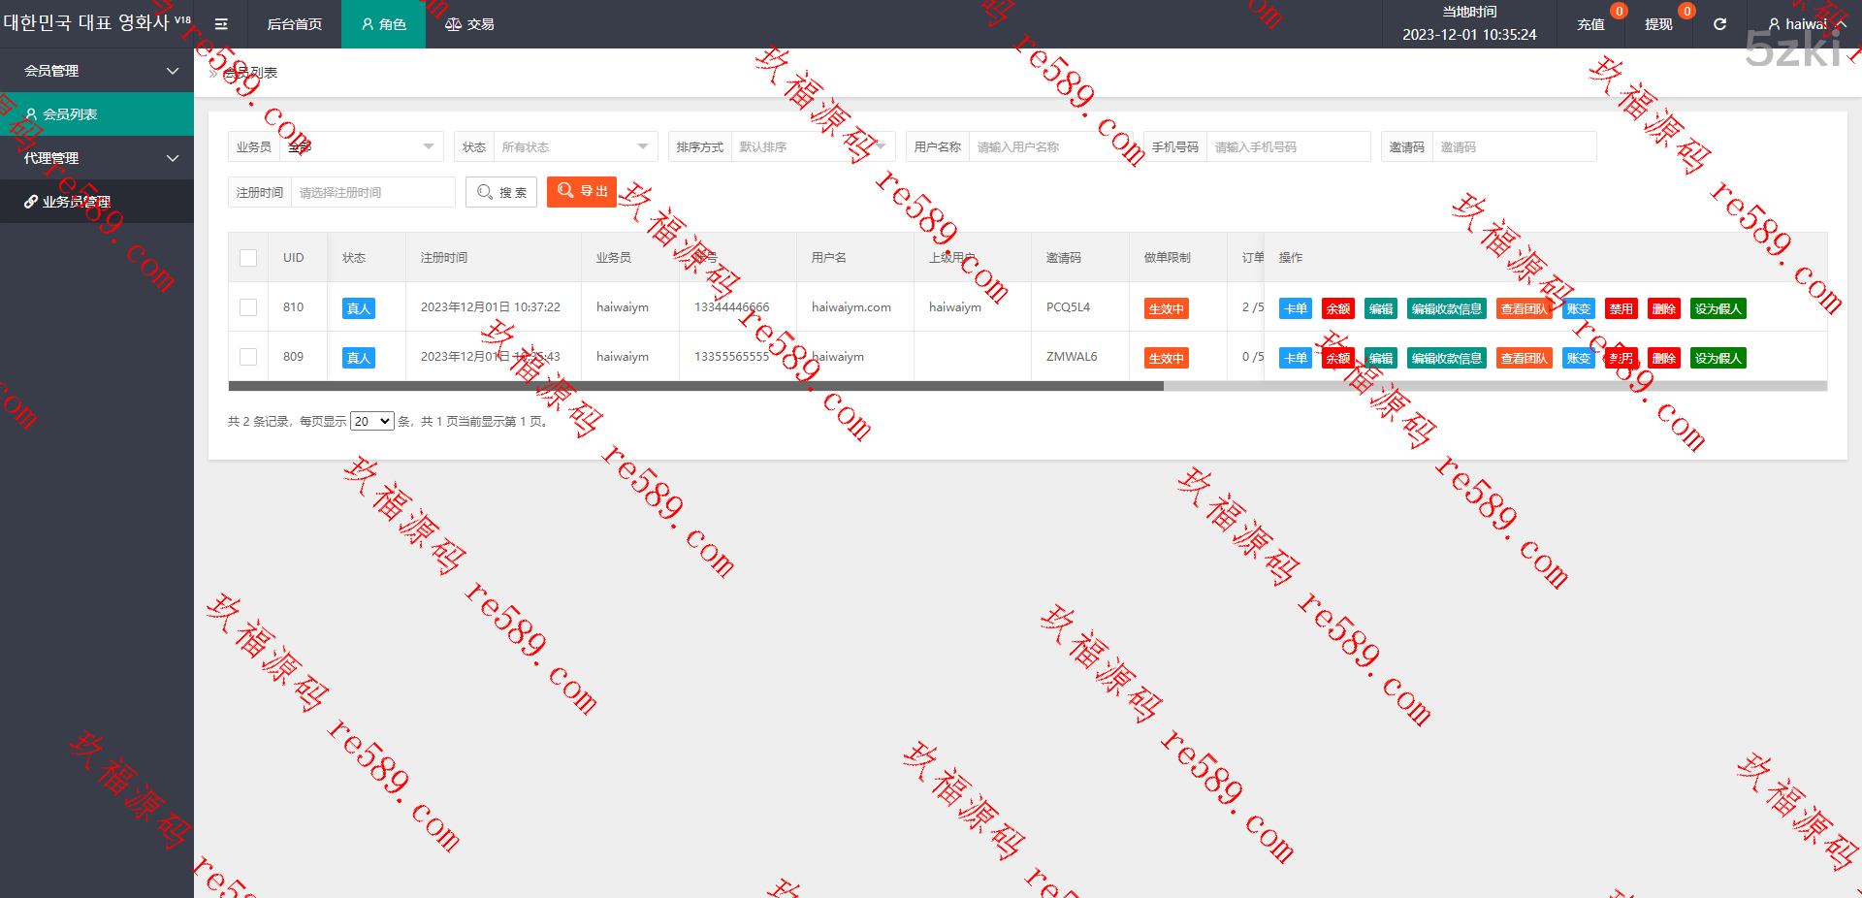The image size is (1862, 898).
Task: Open 业务员管理 link in sidebar
Action: [76, 202]
